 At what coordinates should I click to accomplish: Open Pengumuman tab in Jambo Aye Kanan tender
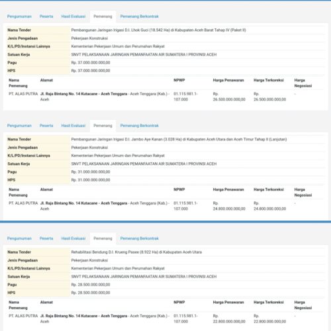tap(19, 126)
